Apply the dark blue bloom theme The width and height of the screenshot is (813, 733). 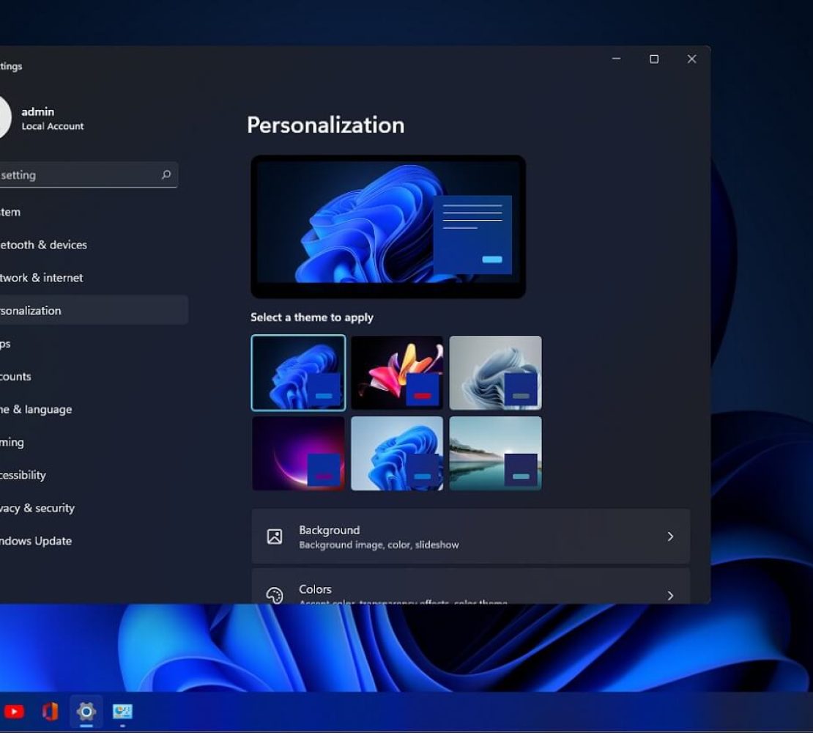(298, 372)
